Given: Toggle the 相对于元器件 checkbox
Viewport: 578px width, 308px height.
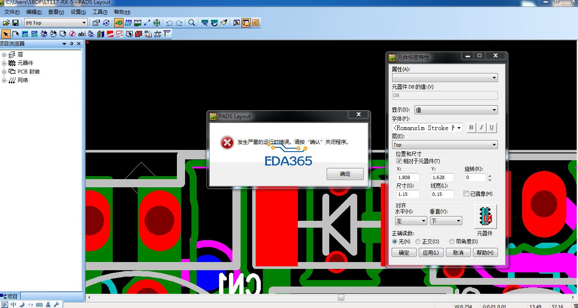Looking at the screenshot, I should click(399, 161).
